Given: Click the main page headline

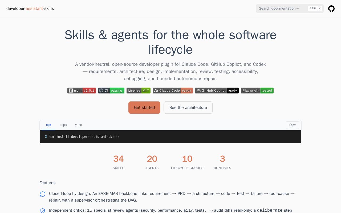Looking at the screenshot, I should pos(170,42).
